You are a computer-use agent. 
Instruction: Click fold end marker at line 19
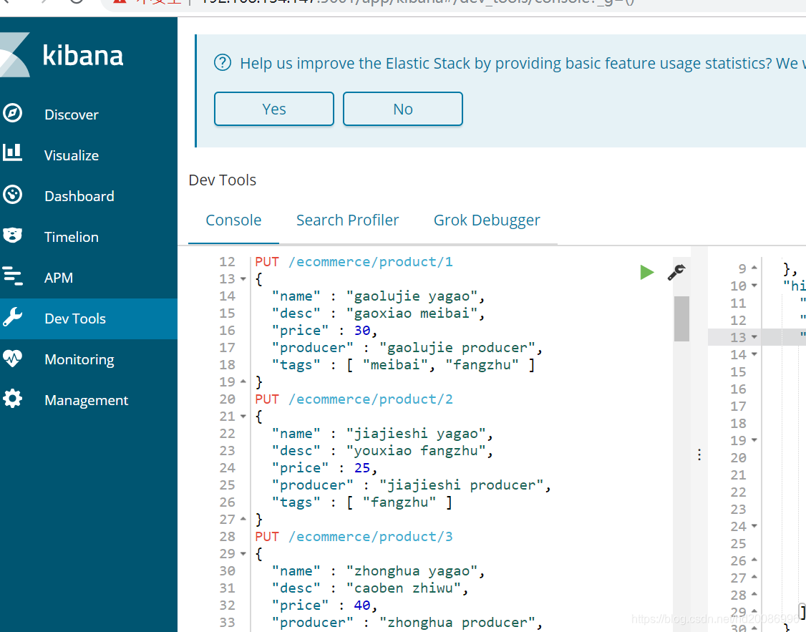pos(243,381)
